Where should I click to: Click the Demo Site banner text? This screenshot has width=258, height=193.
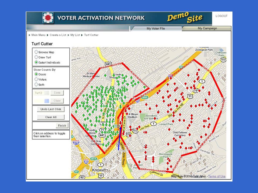pyautogui.click(x=185, y=17)
